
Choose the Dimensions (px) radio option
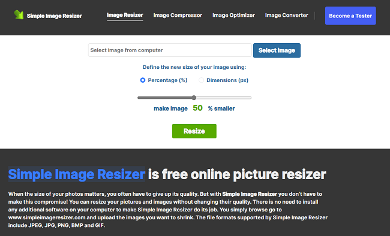[x=201, y=80]
